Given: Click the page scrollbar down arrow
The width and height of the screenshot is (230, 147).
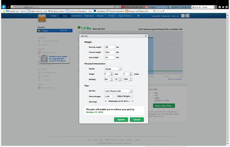Looking at the screenshot, I should pos(227,143).
